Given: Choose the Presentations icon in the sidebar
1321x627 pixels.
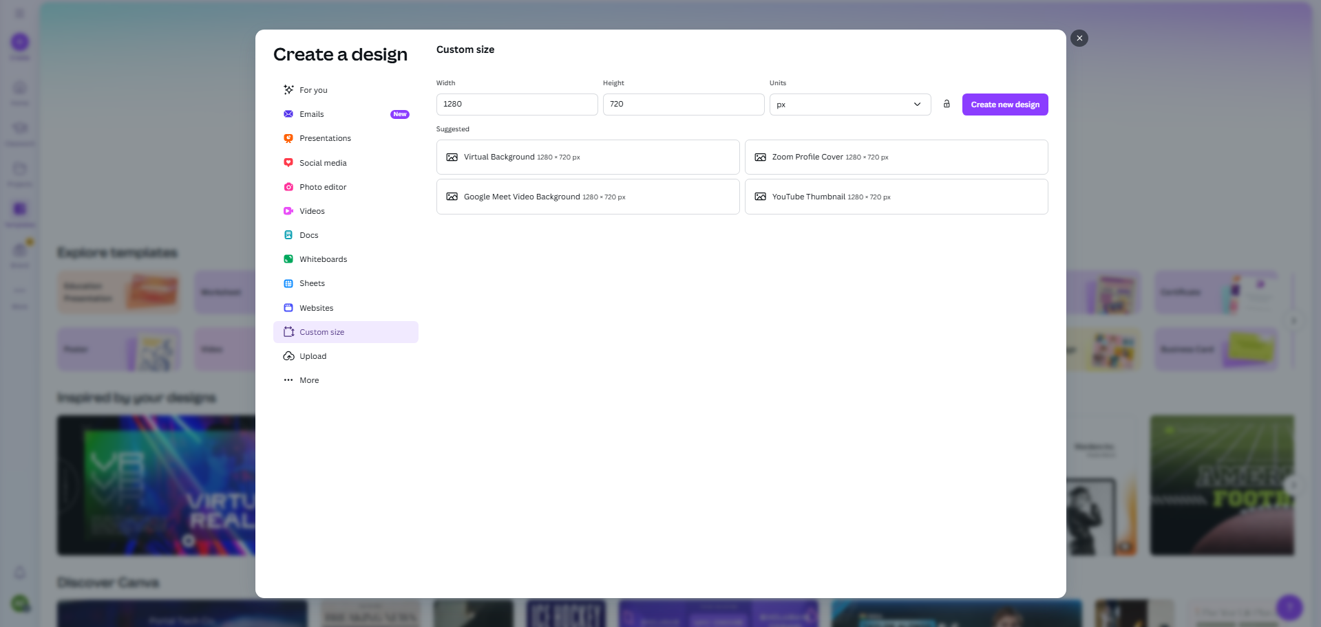Looking at the screenshot, I should [288, 138].
